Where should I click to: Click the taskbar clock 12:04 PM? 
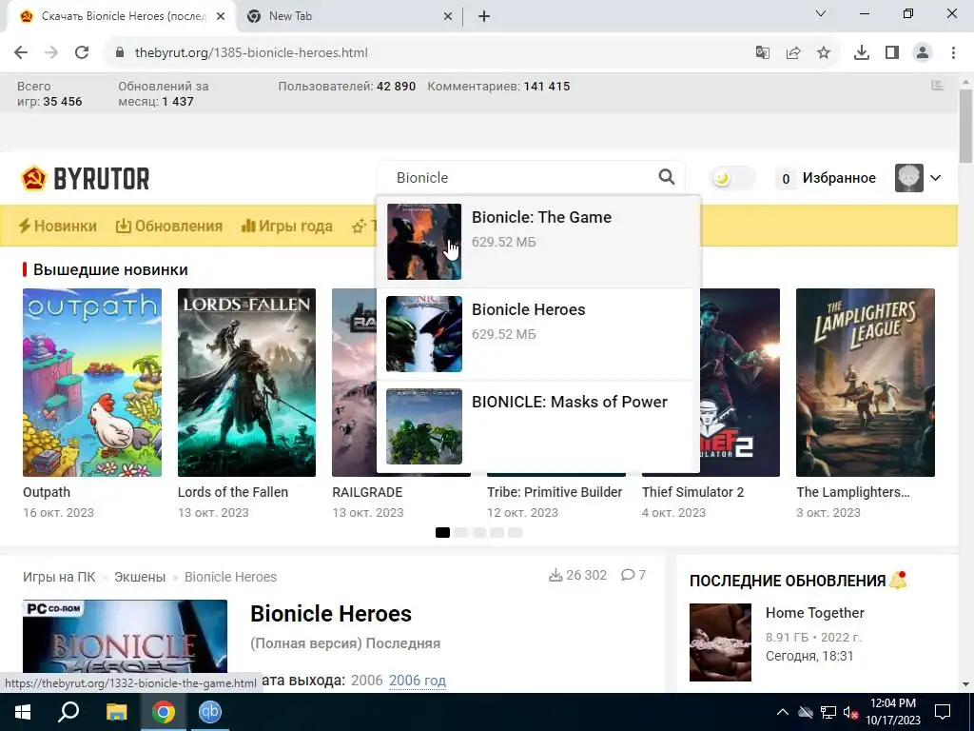pyautogui.click(x=893, y=703)
